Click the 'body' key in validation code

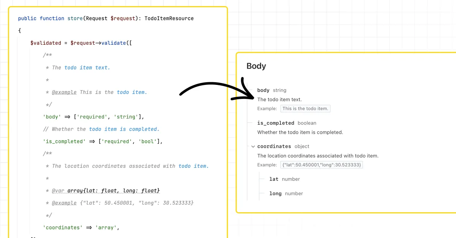(x=52, y=117)
